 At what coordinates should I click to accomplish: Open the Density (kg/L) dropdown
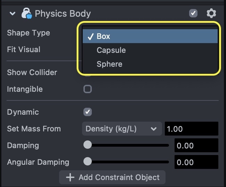click(122, 129)
